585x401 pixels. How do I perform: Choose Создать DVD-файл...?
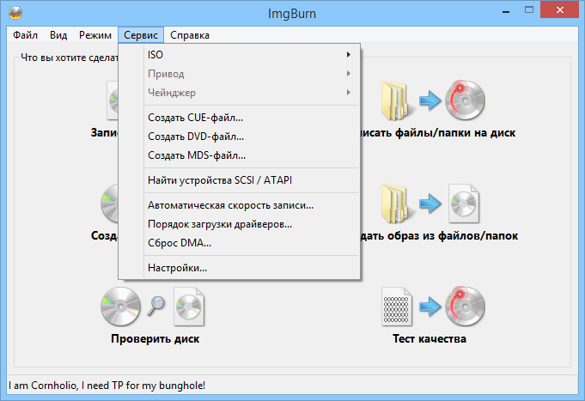239,137
